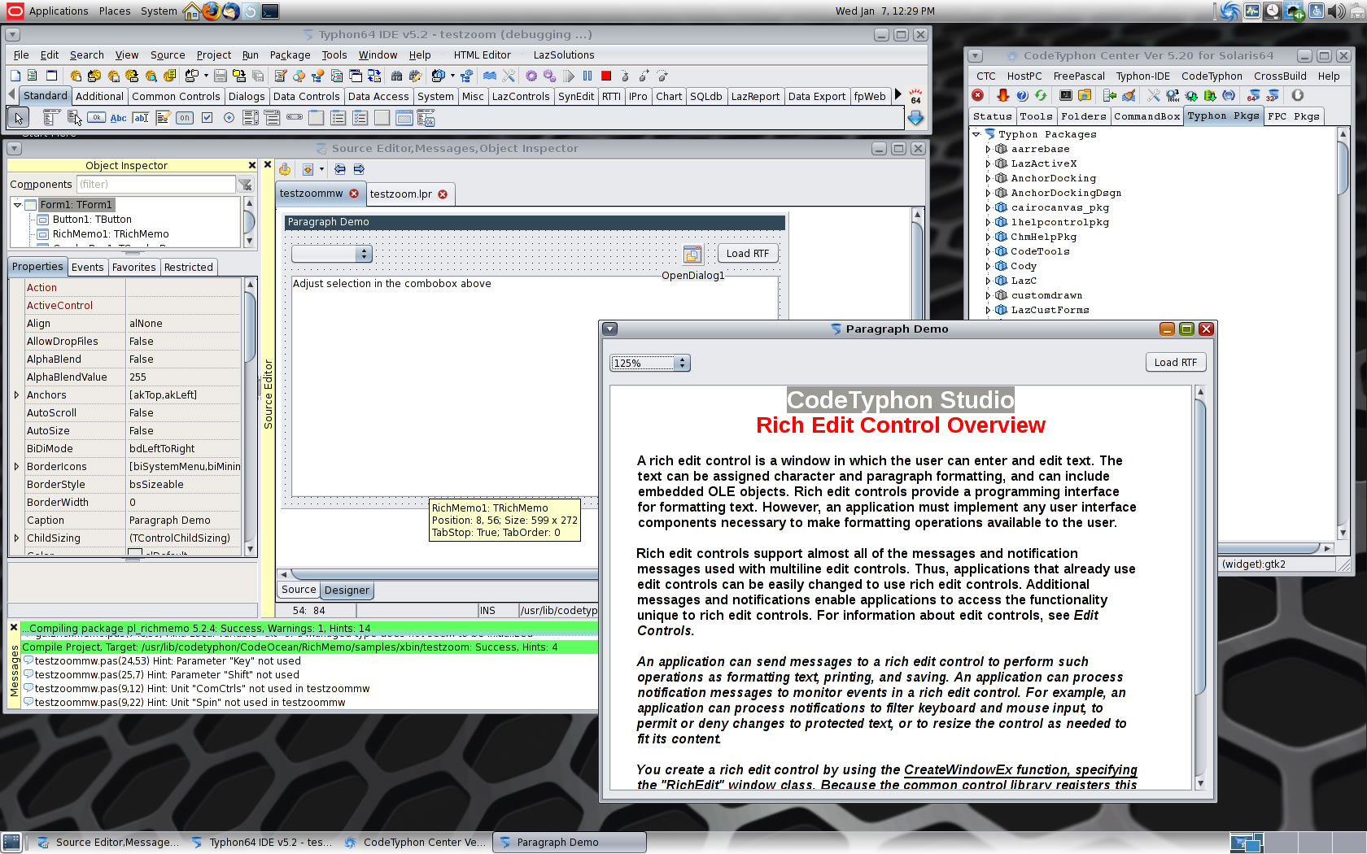Select the TToggleBox 'on' component in palette

pyautogui.click(x=185, y=118)
